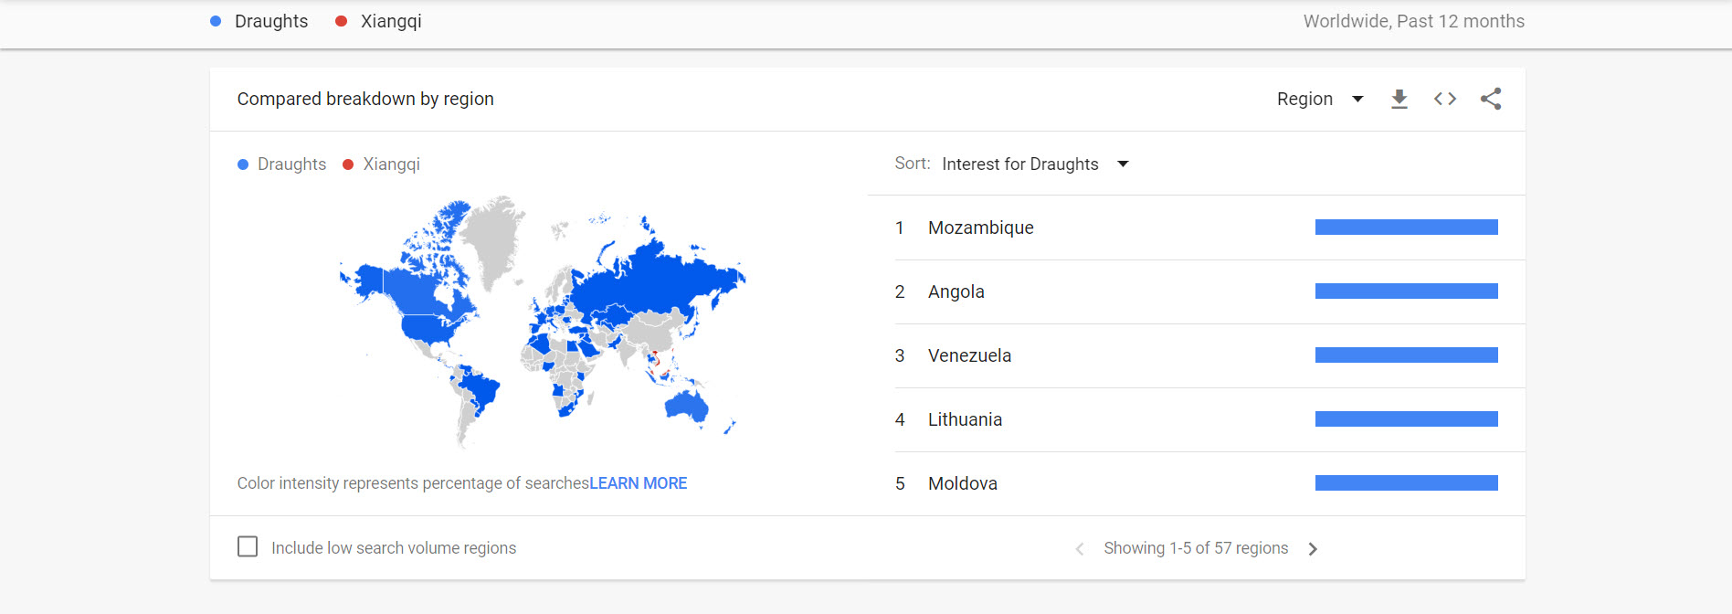
Task: Click the Moldova region row
Action: 963,483
